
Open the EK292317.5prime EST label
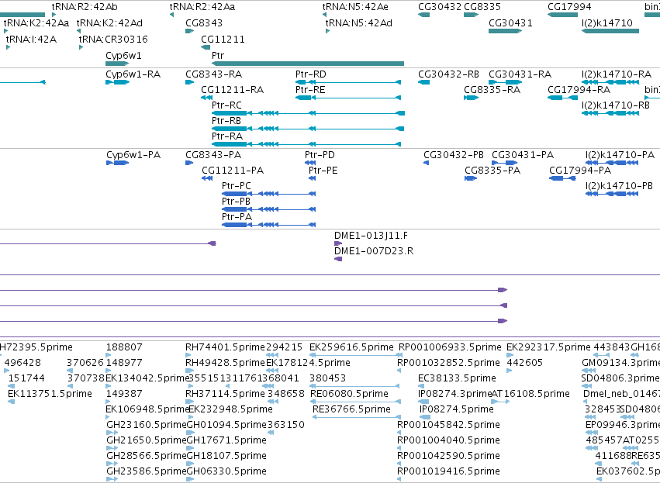pyautogui.click(x=548, y=347)
